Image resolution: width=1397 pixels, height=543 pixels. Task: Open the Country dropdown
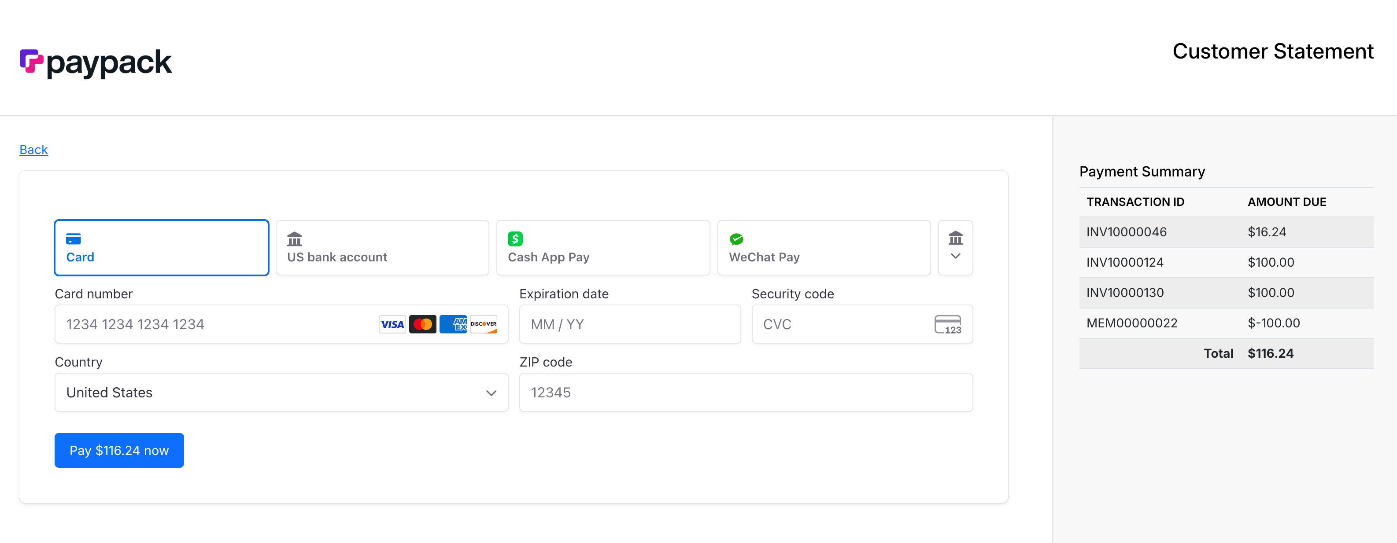click(x=281, y=392)
